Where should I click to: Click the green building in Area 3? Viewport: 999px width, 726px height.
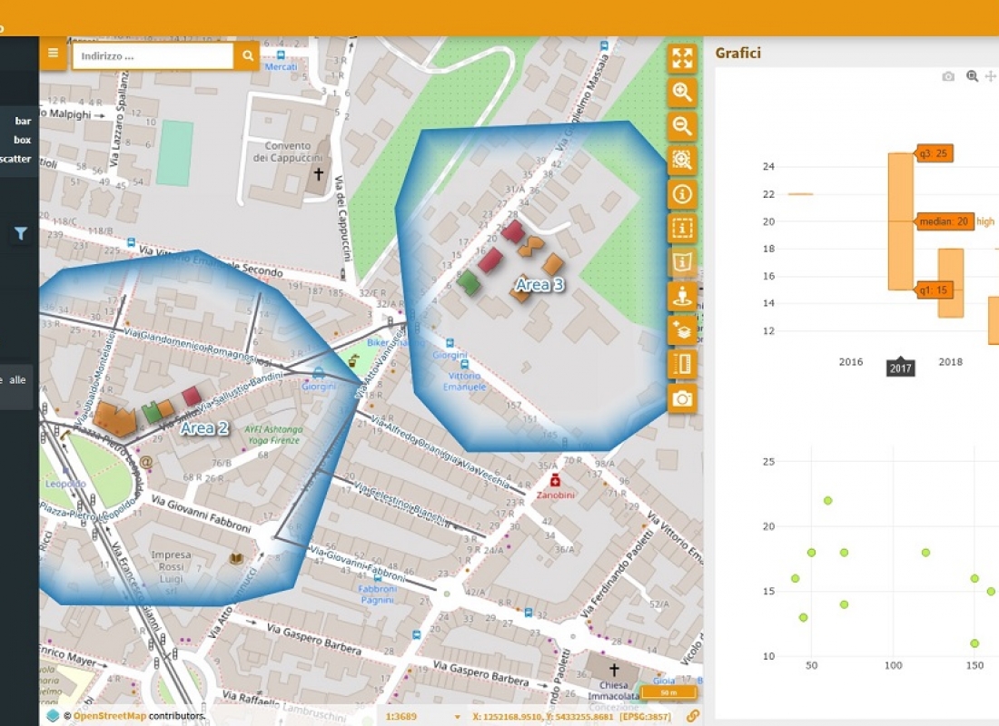469,282
